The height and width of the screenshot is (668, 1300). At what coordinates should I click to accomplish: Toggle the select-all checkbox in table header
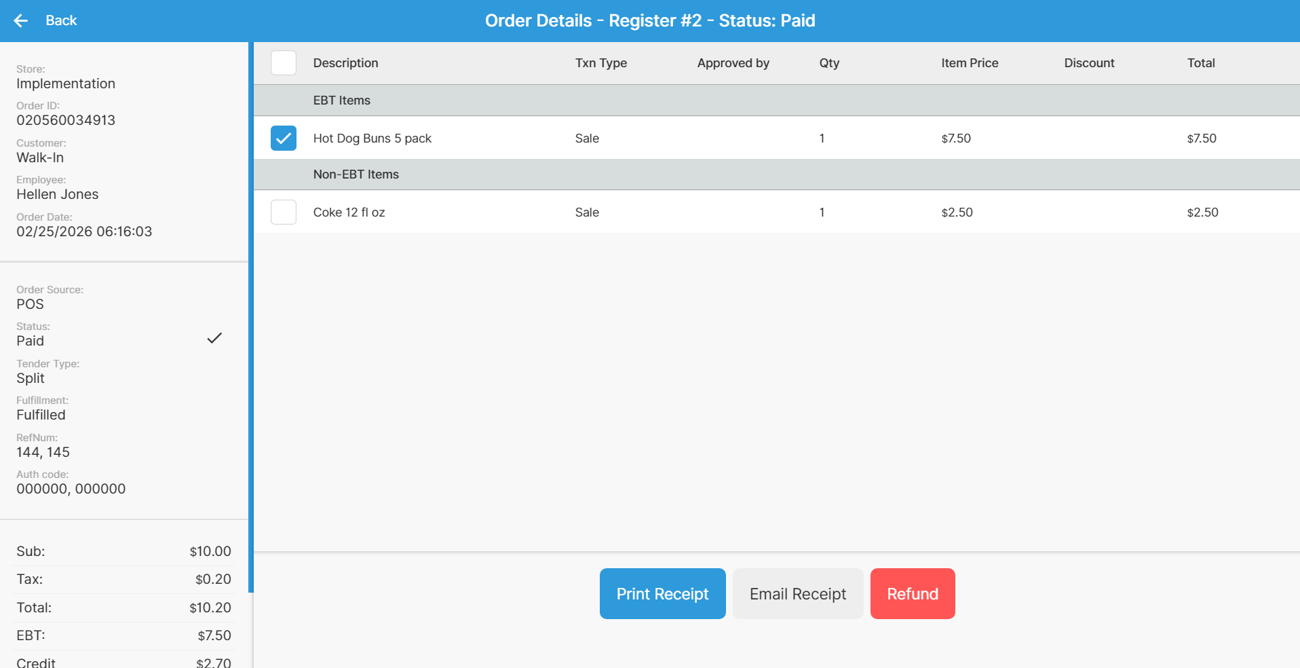point(284,63)
